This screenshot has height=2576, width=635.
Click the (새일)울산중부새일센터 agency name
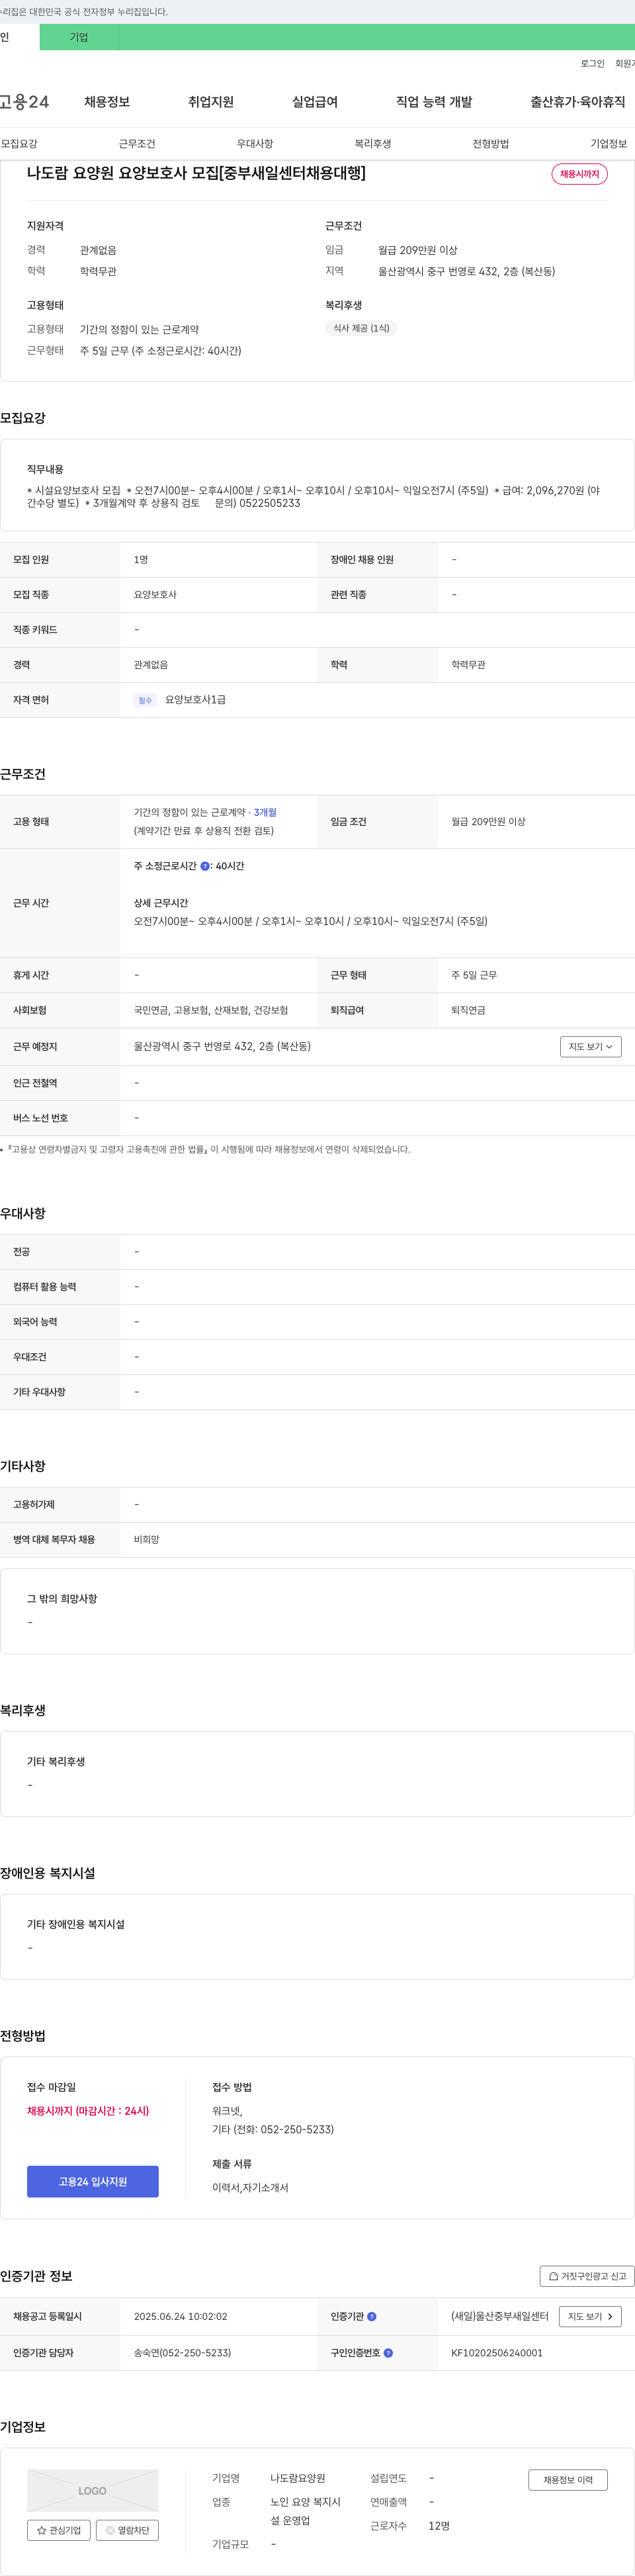[500, 2316]
